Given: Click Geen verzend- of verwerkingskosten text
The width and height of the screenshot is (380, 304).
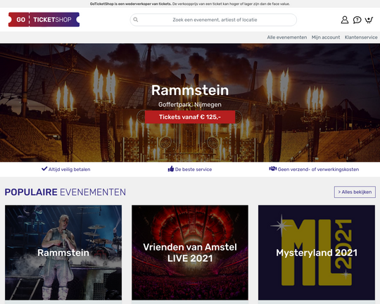Looking at the screenshot, I should [318, 170].
